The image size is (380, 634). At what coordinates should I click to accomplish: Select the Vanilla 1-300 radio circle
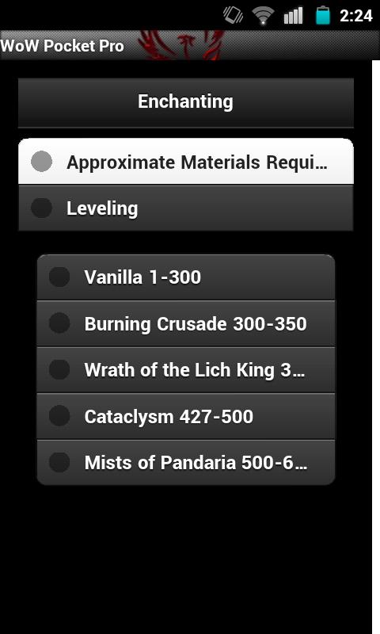point(59,277)
